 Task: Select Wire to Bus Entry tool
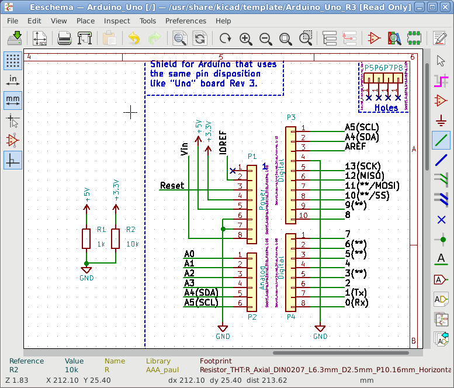[x=441, y=180]
